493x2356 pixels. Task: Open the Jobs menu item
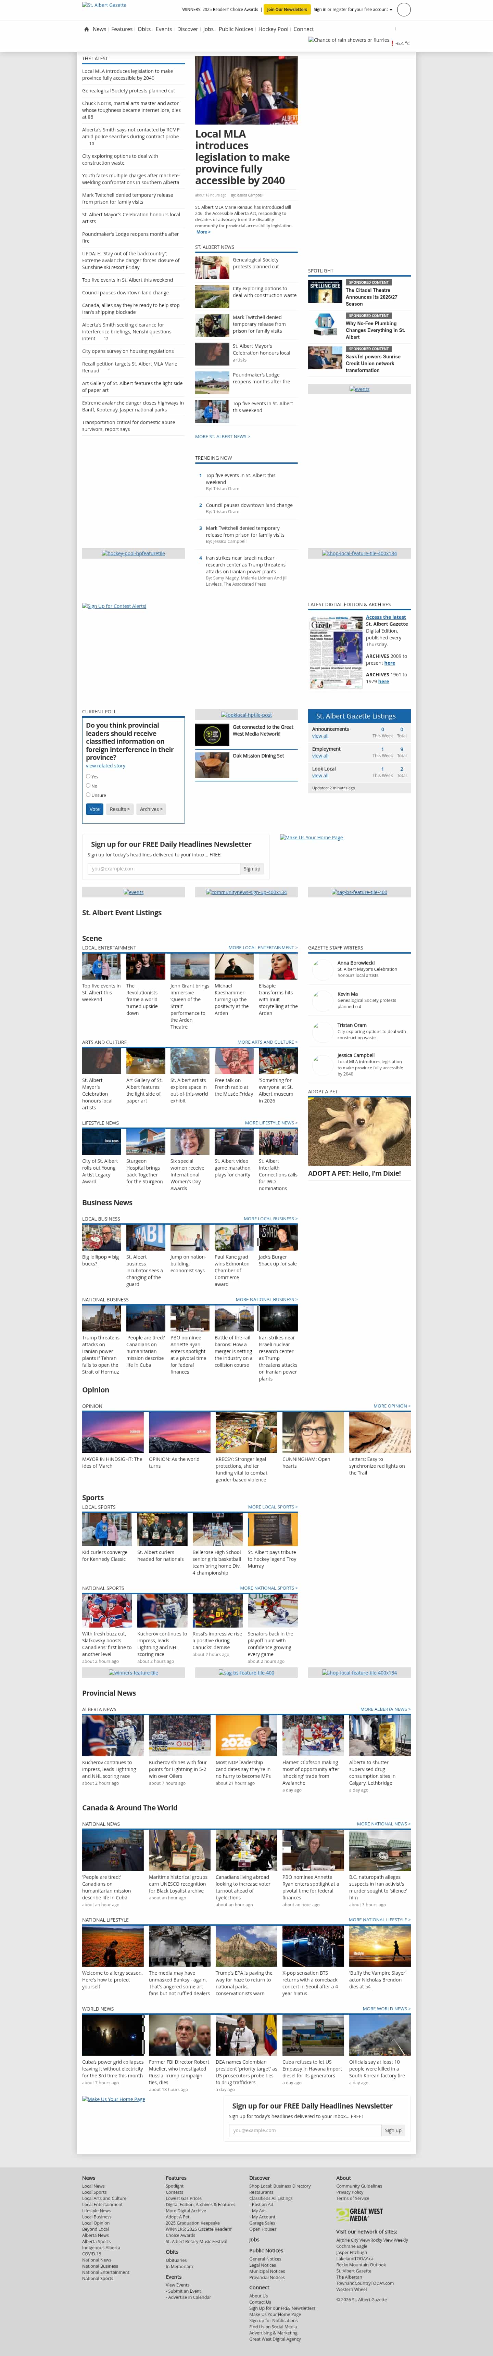(x=208, y=29)
